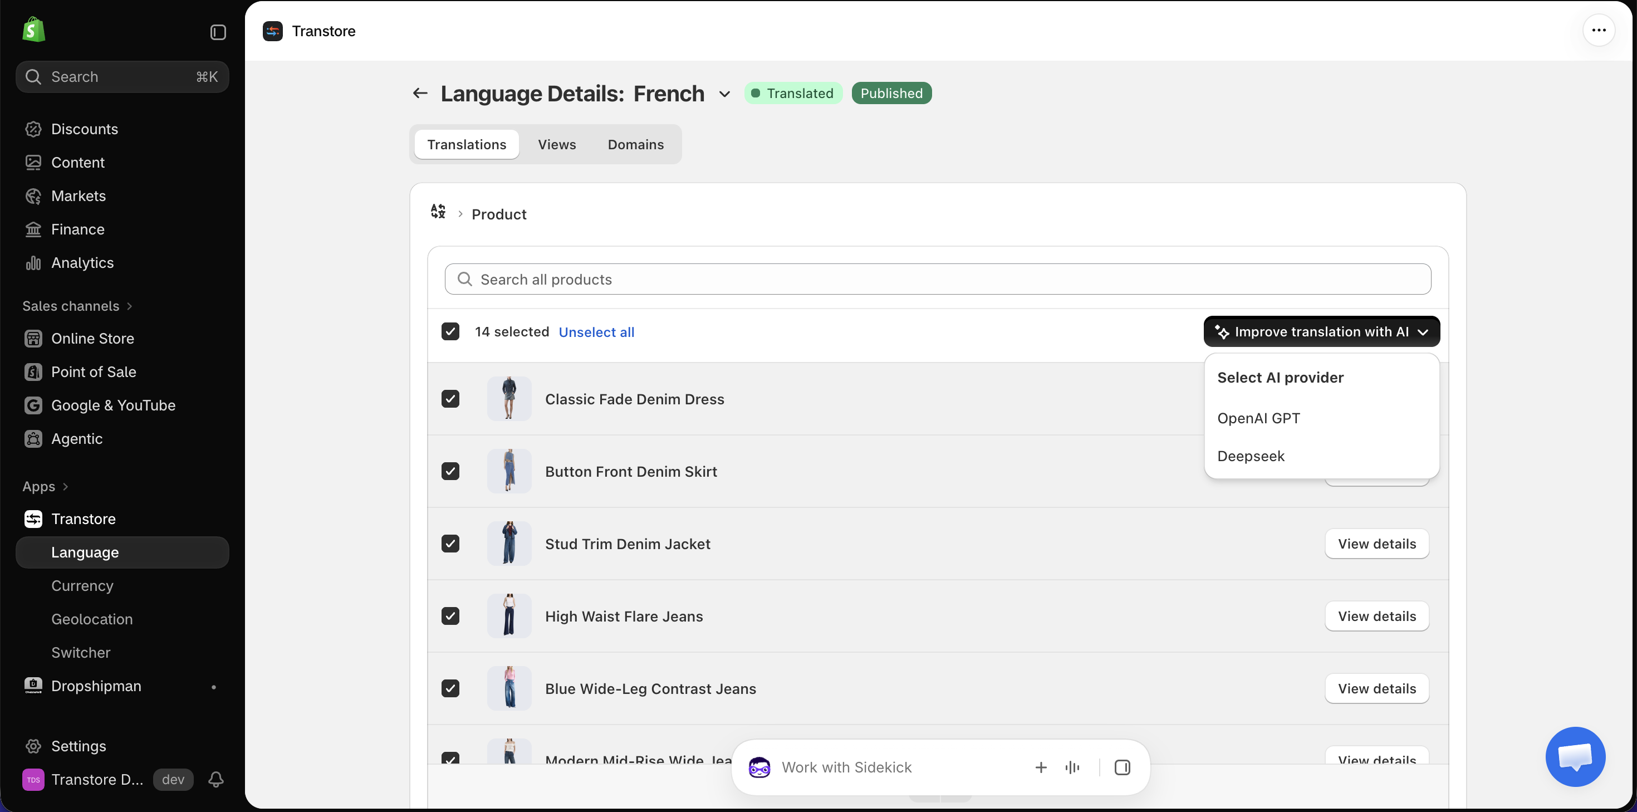The image size is (1637, 812).
Task: Click the Unselect all link
Action: pyautogui.click(x=596, y=332)
